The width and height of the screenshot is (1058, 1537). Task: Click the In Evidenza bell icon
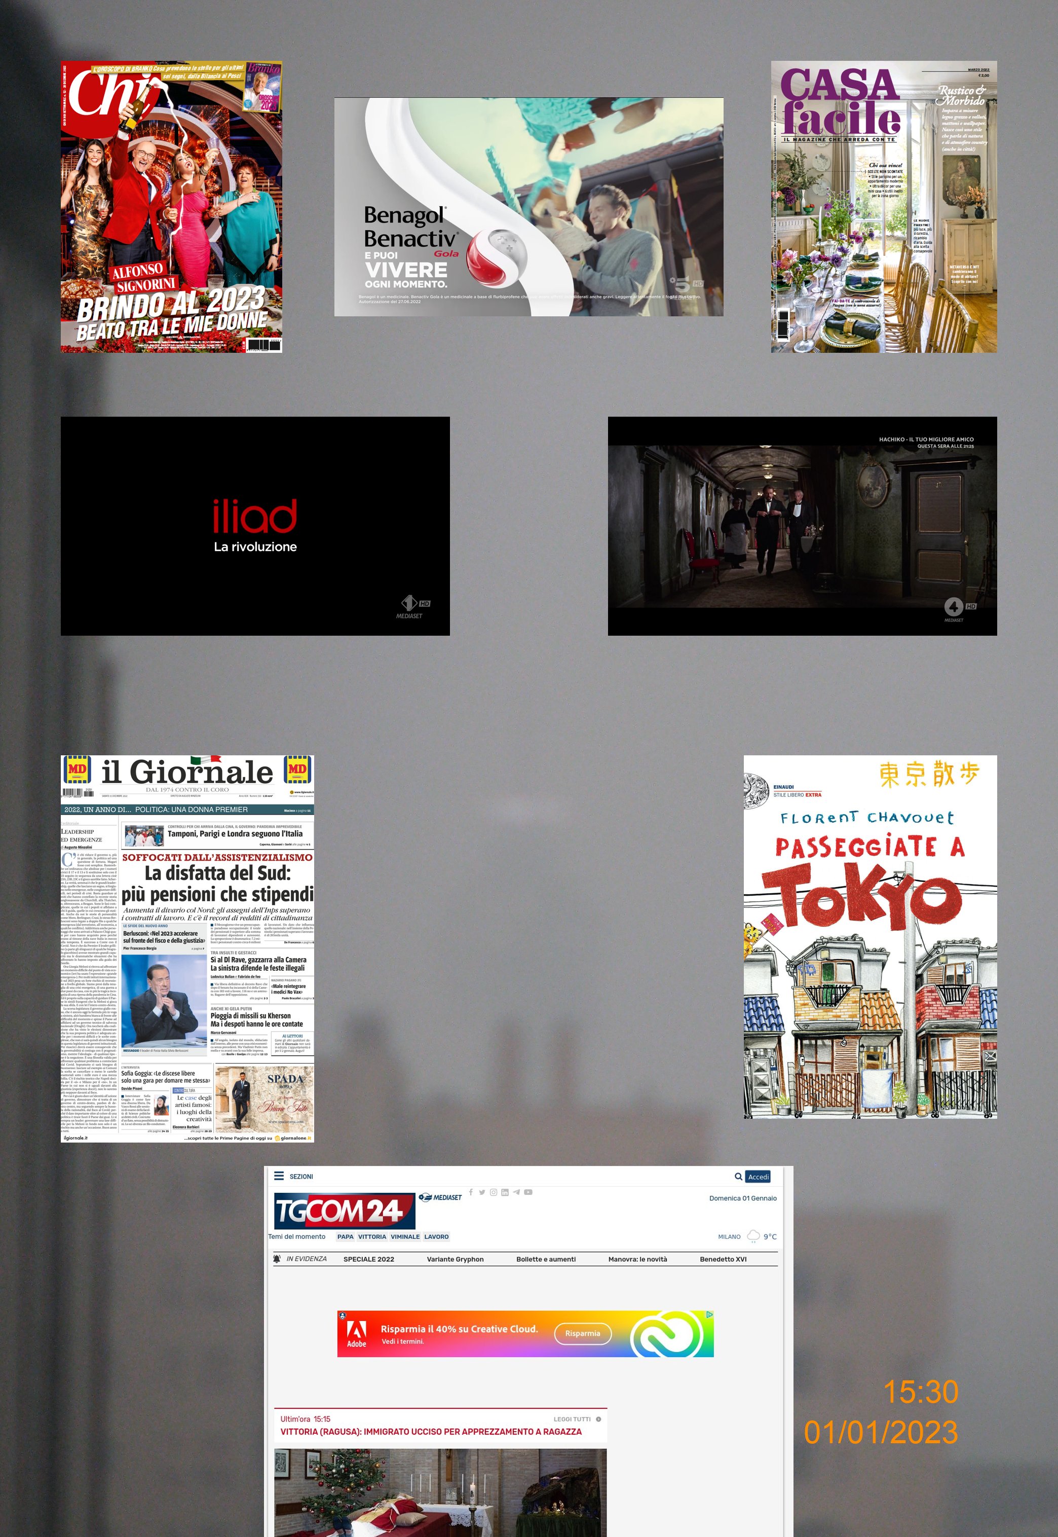(277, 1259)
